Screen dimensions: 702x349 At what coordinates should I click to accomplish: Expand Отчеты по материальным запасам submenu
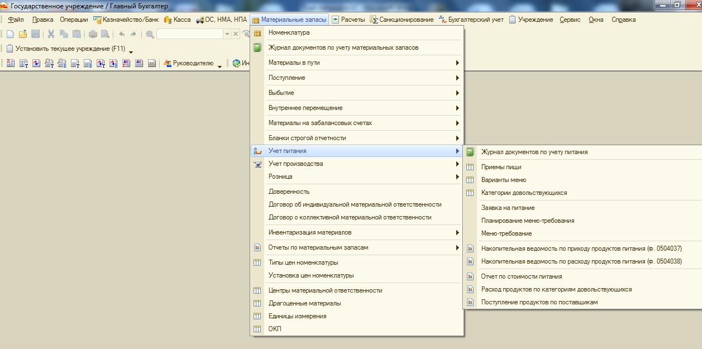pos(318,247)
